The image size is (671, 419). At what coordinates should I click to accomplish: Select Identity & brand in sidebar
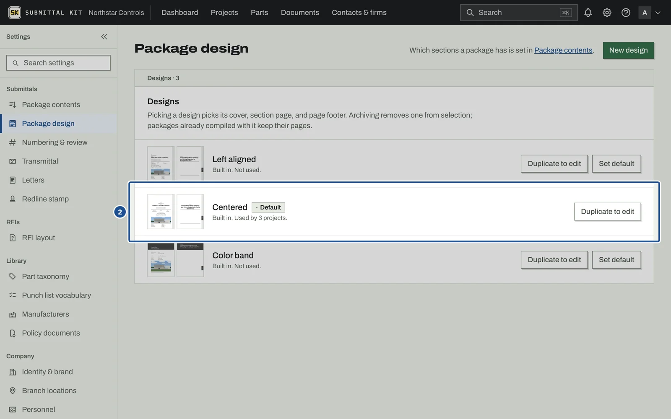(58, 372)
